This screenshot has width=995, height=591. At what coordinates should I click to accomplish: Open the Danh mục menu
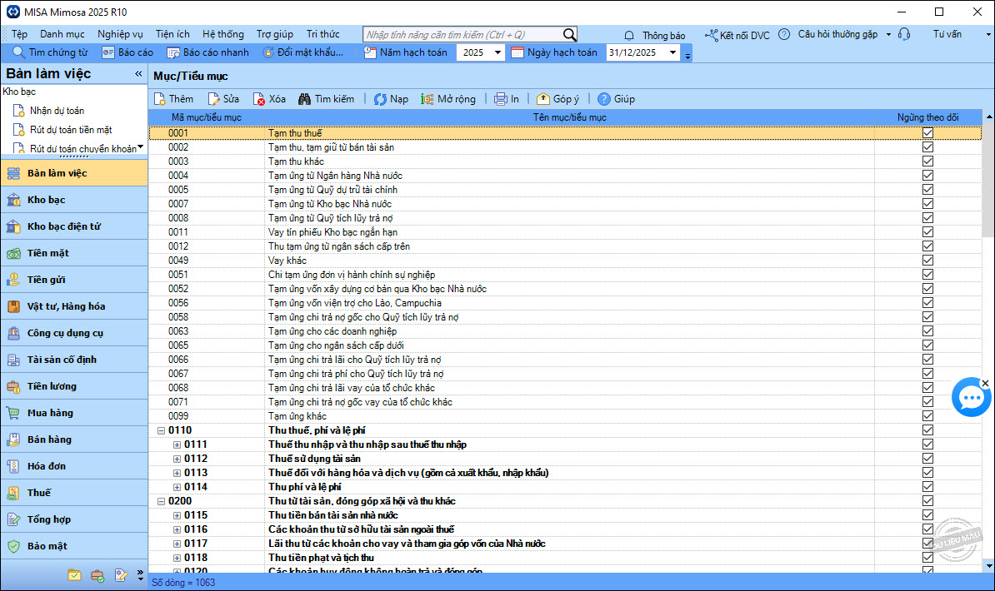(62, 34)
